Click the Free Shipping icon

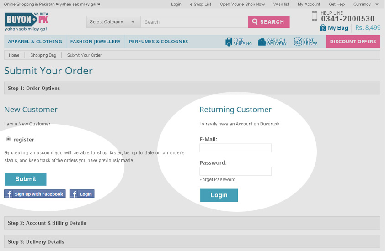click(x=229, y=42)
